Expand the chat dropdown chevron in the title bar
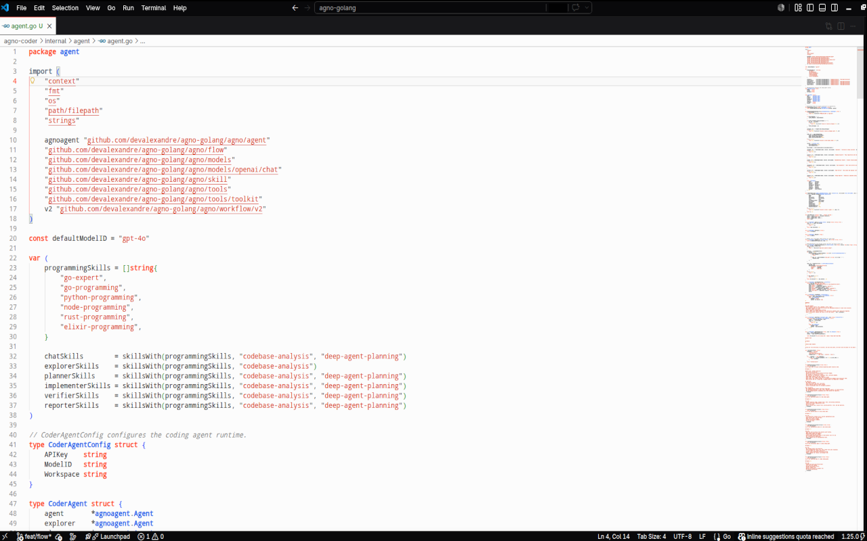The height and width of the screenshot is (541, 867). pos(587,8)
